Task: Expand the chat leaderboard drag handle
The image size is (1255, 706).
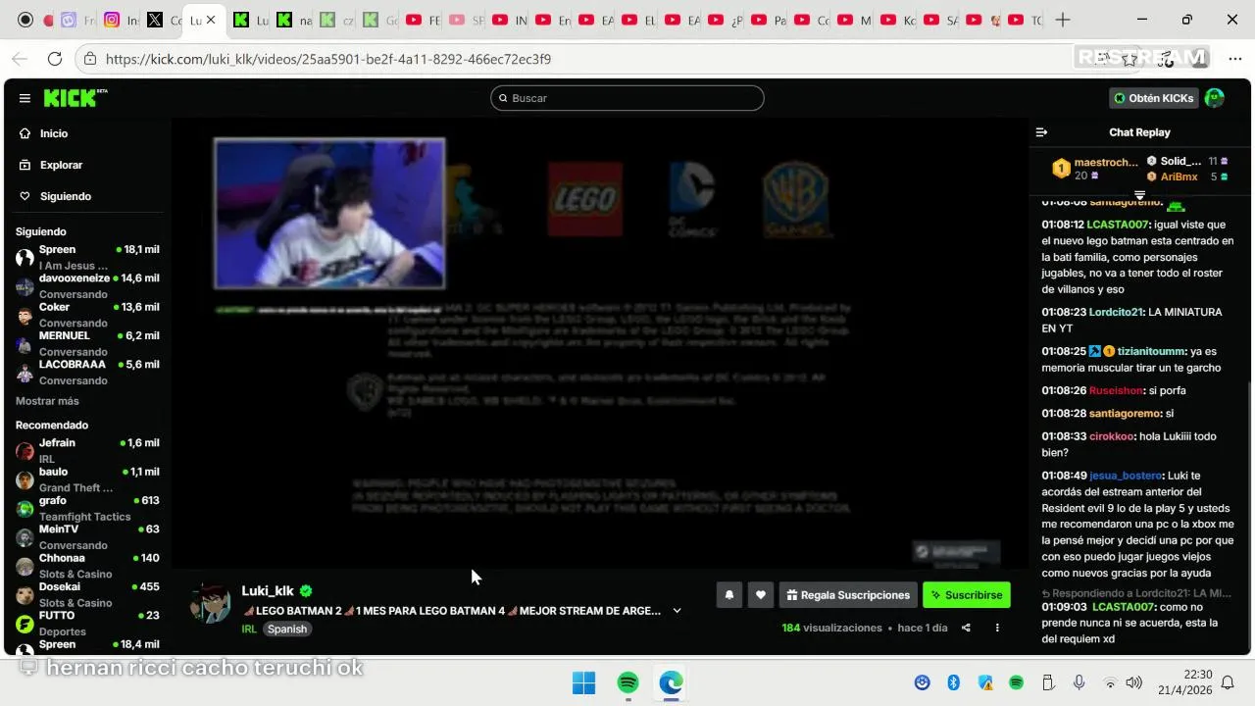Action: tap(1139, 195)
